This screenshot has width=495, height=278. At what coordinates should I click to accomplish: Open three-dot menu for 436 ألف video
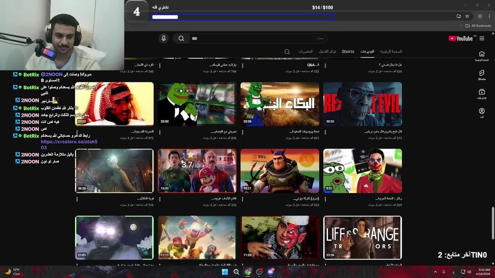pyautogui.click(x=160, y=132)
